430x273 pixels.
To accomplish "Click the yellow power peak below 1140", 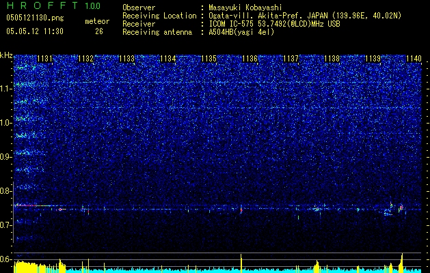I will 402,263.
